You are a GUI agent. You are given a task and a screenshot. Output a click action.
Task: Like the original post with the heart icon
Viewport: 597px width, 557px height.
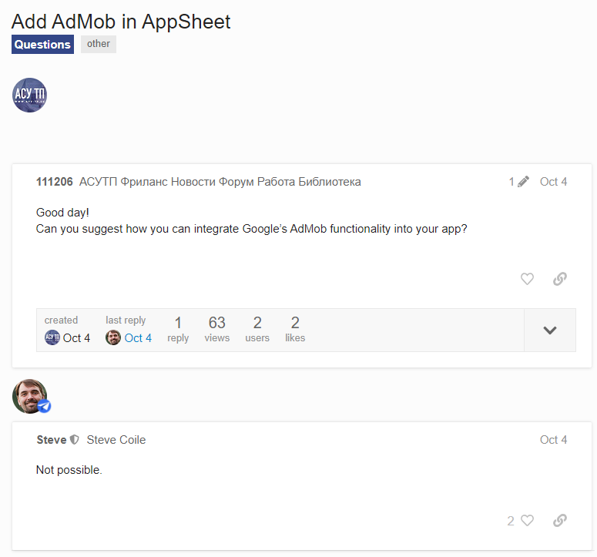(x=527, y=279)
